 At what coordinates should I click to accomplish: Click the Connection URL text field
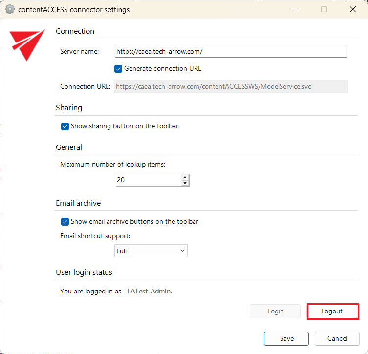click(x=231, y=86)
